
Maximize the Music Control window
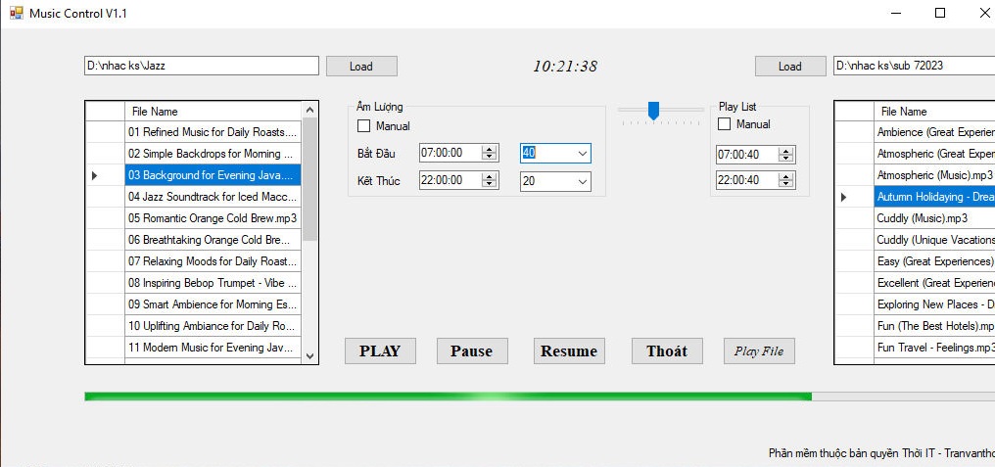[x=940, y=13]
